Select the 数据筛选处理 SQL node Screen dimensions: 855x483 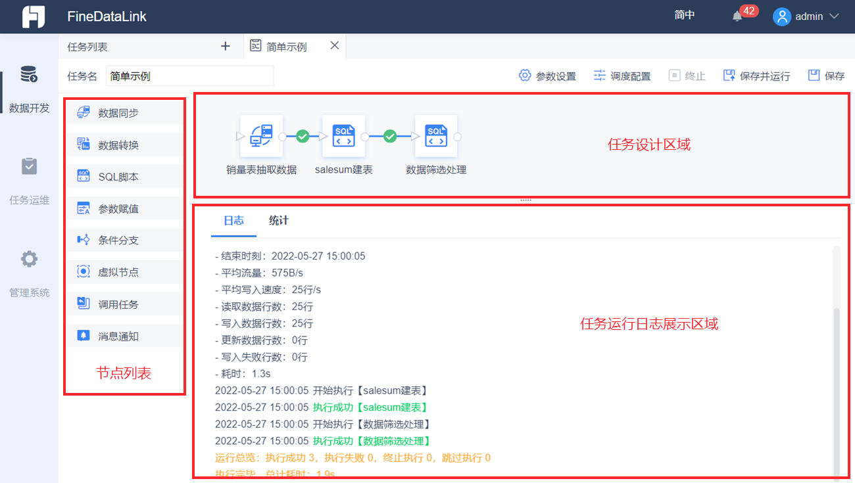pos(436,136)
